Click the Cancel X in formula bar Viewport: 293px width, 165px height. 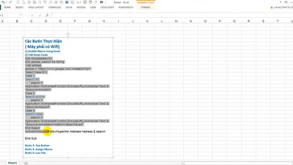32,15
